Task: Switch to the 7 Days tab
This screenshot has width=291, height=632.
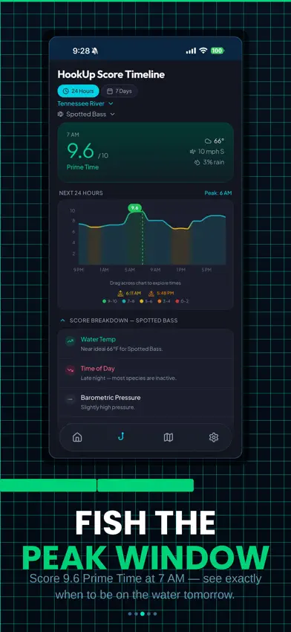Action: (x=119, y=91)
